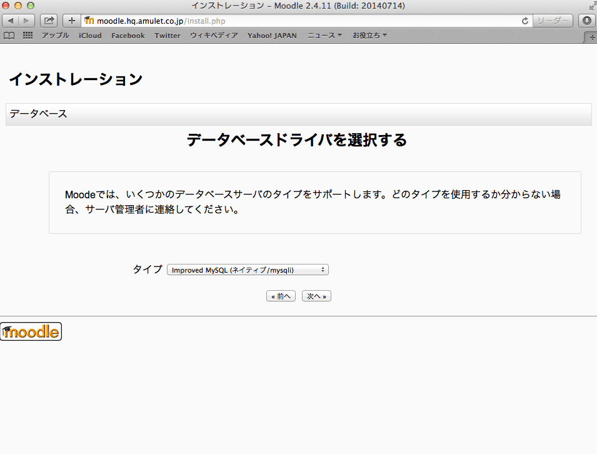Viewport: 597px width, 454px height.
Task: Open the Yahoo! JAPAN bookmark
Action: [x=272, y=36]
